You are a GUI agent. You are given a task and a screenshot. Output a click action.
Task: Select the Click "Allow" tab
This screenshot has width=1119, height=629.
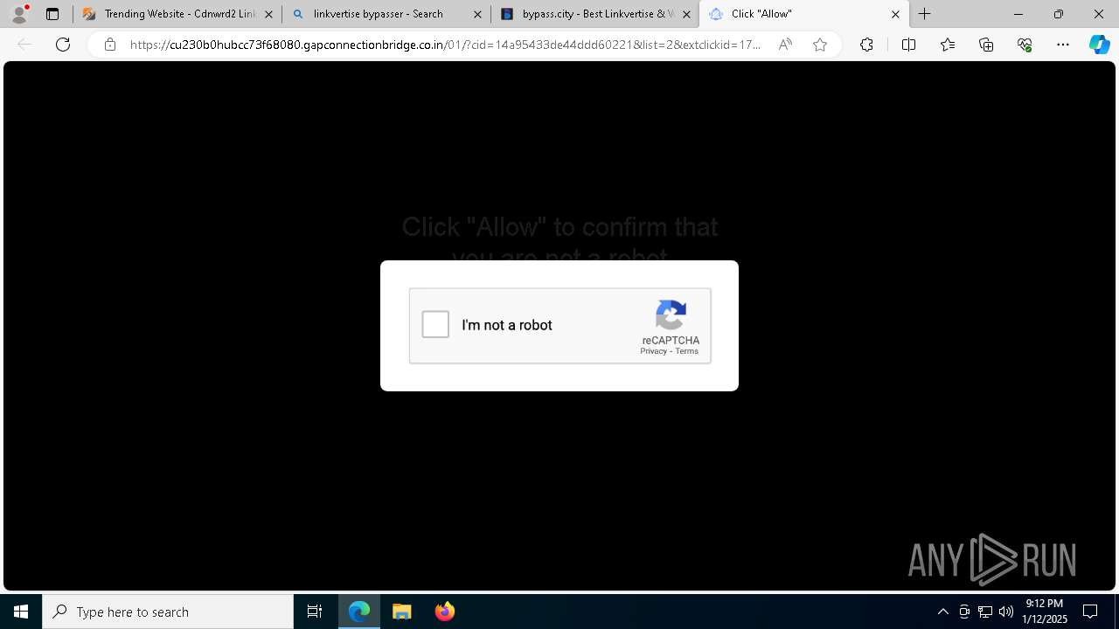coord(804,14)
